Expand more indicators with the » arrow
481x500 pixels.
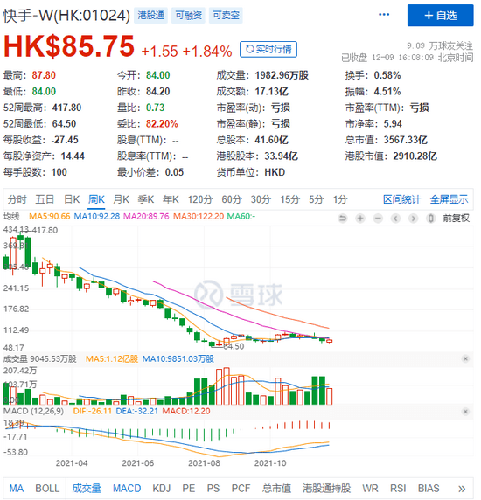[462, 489]
